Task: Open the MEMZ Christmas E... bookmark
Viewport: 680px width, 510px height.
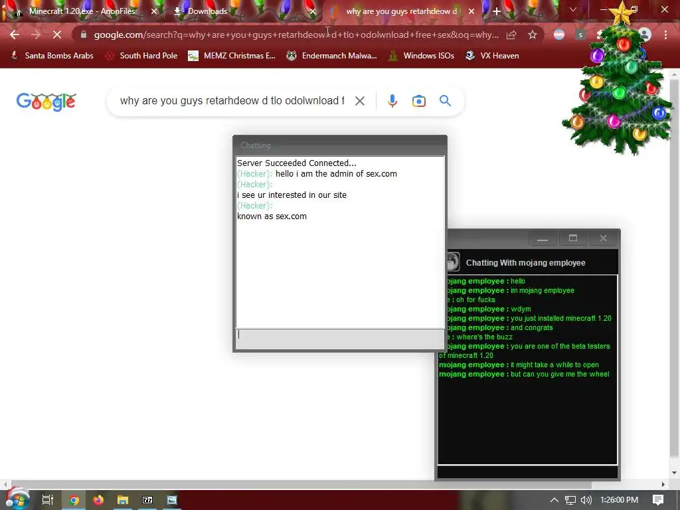Action: pos(232,56)
